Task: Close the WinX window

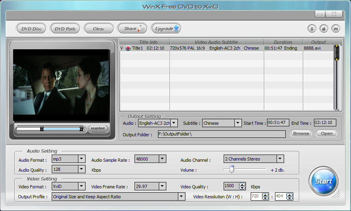Action: (x=334, y=14)
